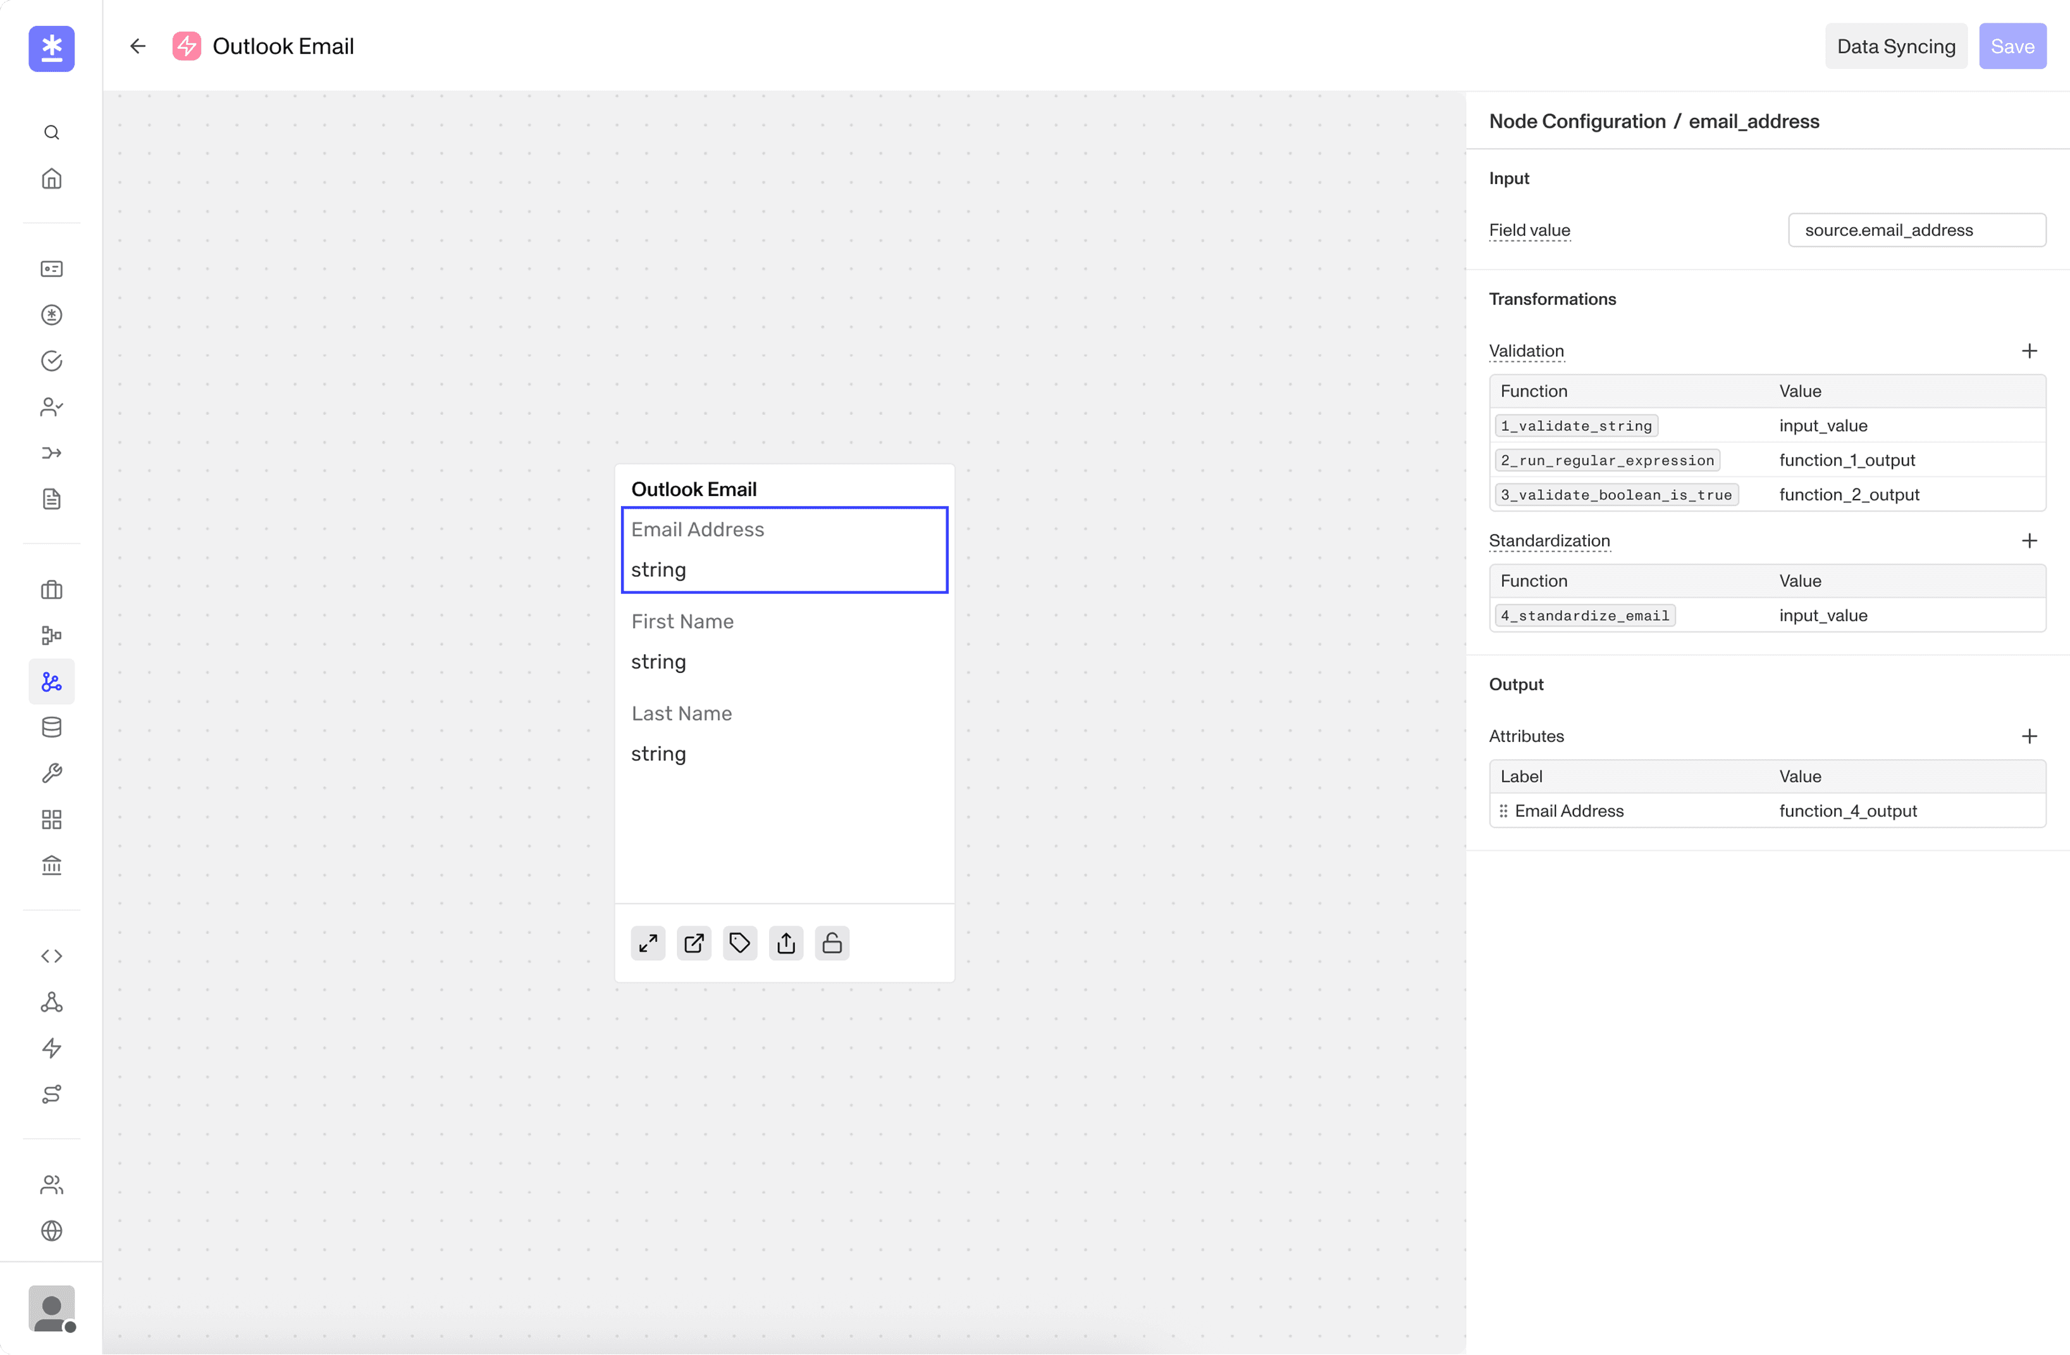Viewport: 2070px width, 1355px height.
Task: Open the circled checkmark sidebar icon
Action: 51,361
